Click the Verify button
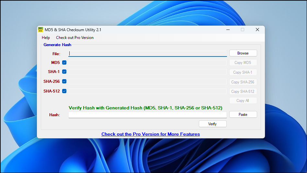Image resolution: width=307 pixels, height=173 pixels. pos(213,124)
